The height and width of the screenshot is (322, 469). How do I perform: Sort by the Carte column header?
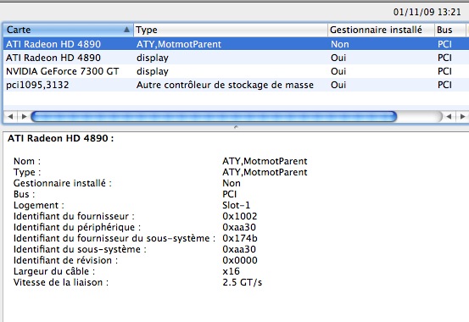(68, 30)
